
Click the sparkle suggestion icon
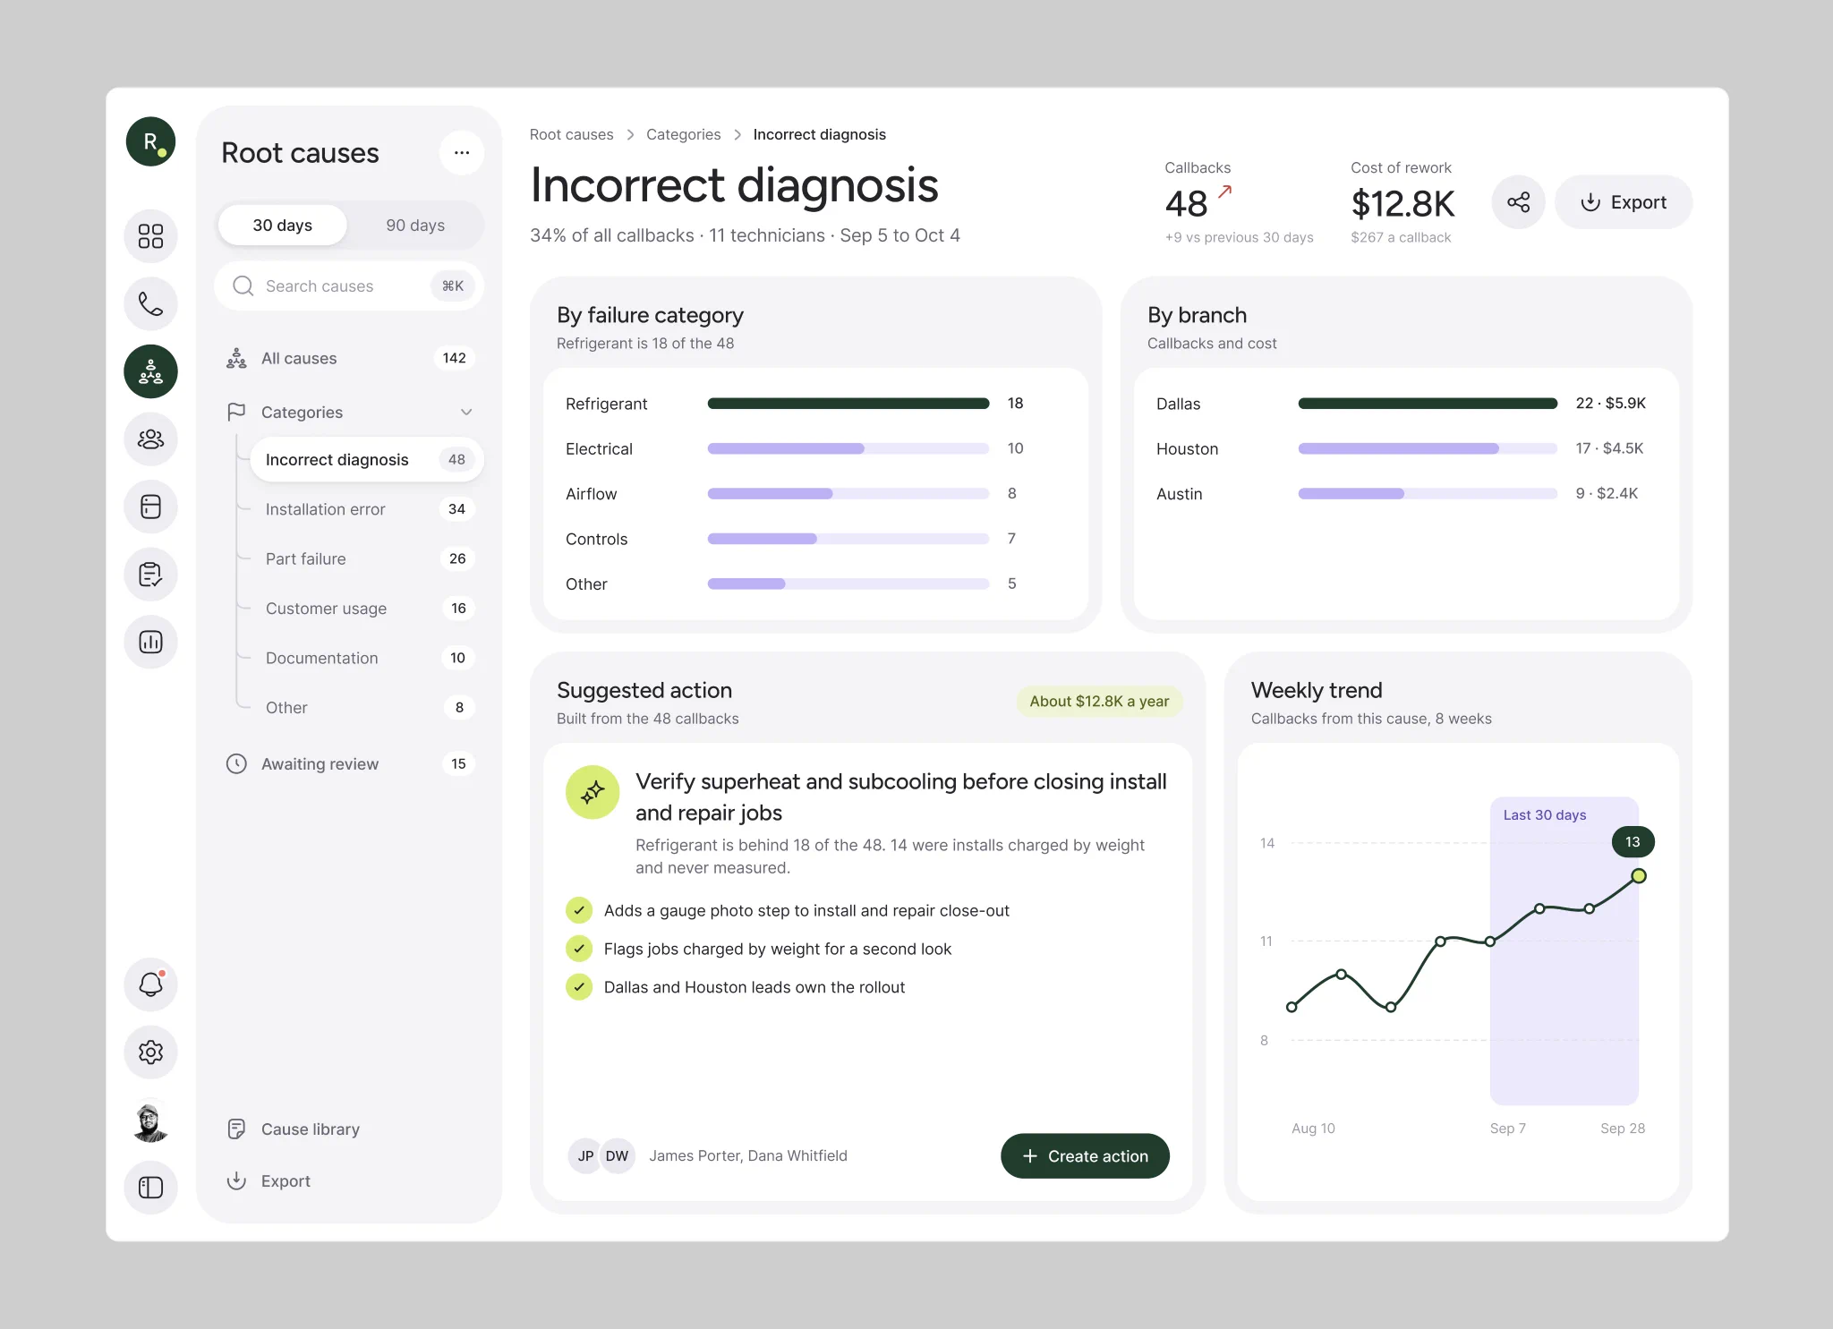[x=593, y=792]
